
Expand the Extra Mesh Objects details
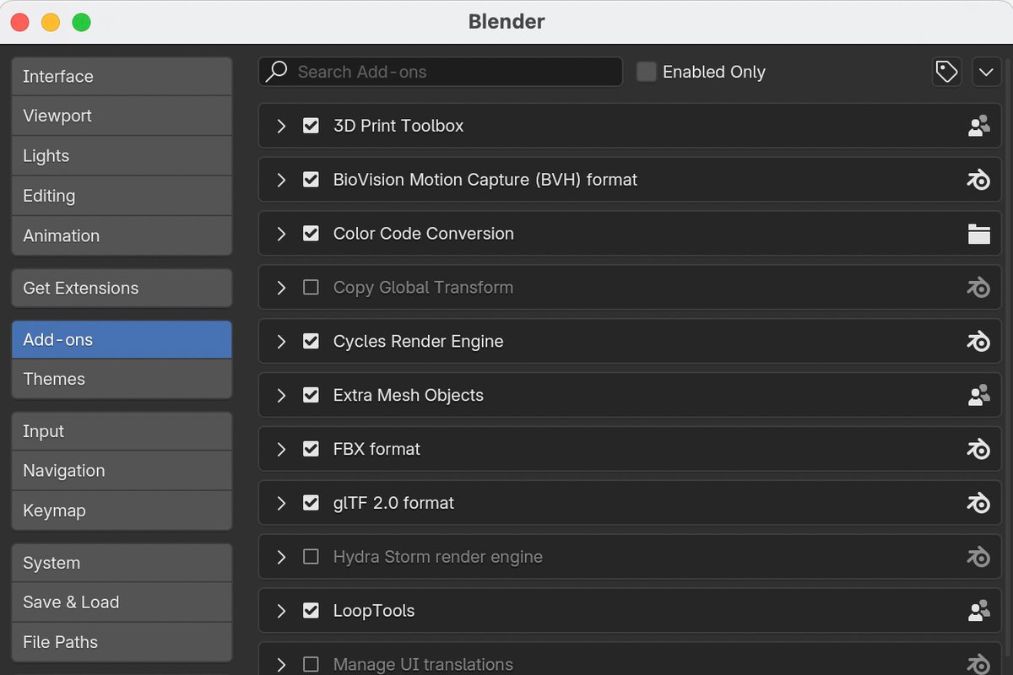point(282,396)
